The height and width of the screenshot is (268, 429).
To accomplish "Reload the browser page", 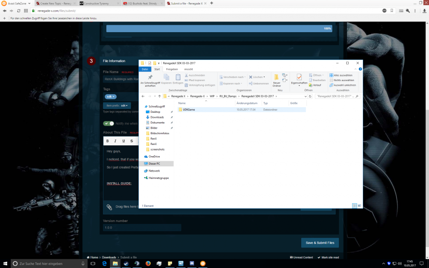I will [x=18, y=11].
